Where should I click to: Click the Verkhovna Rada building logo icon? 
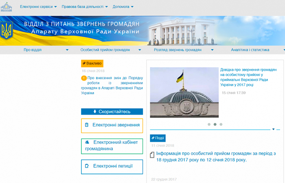[7, 7]
